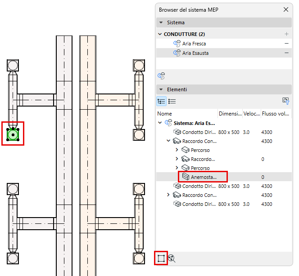Sort by Dimensi... column header

230,114
